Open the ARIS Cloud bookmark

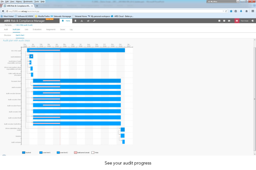[122, 16]
